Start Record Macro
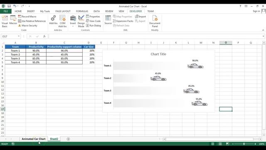The width and height of the screenshot is (266, 150). pos(27,17)
